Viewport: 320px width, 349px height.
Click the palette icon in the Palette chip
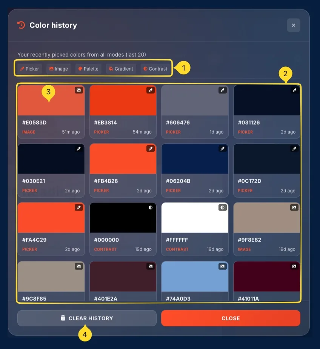click(81, 69)
